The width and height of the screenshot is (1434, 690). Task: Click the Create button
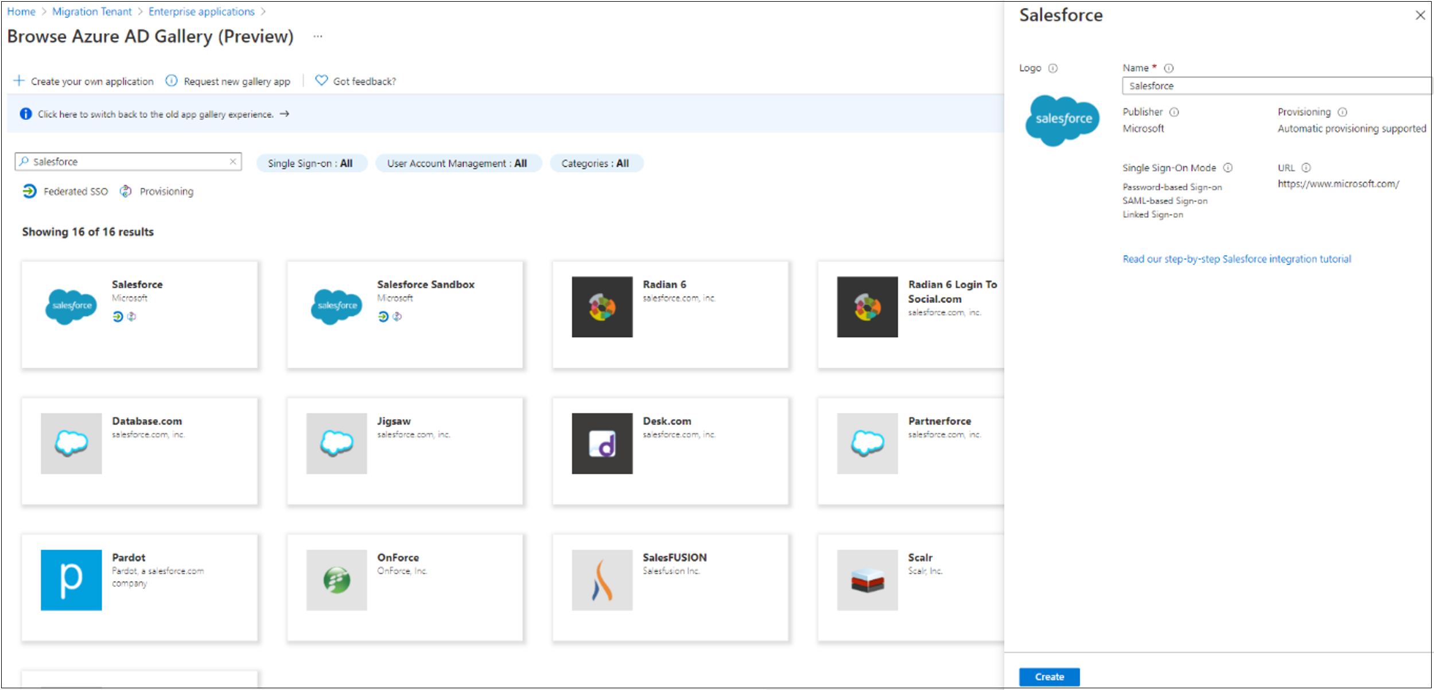click(x=1049, y=677)
